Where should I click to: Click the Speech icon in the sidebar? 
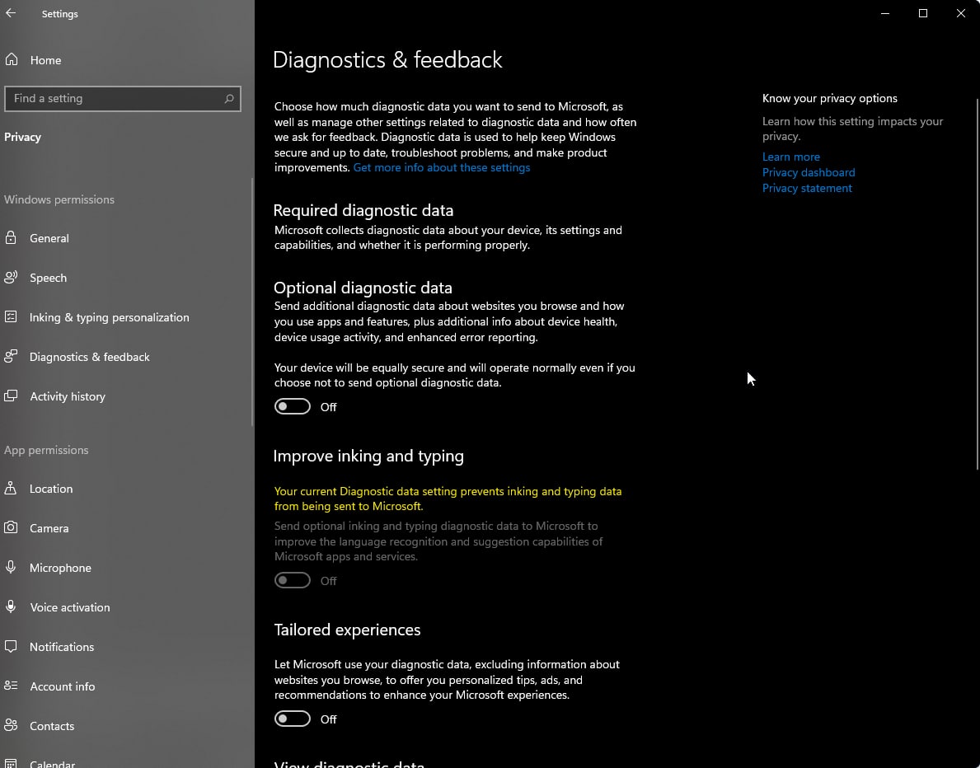click(11, 278)
